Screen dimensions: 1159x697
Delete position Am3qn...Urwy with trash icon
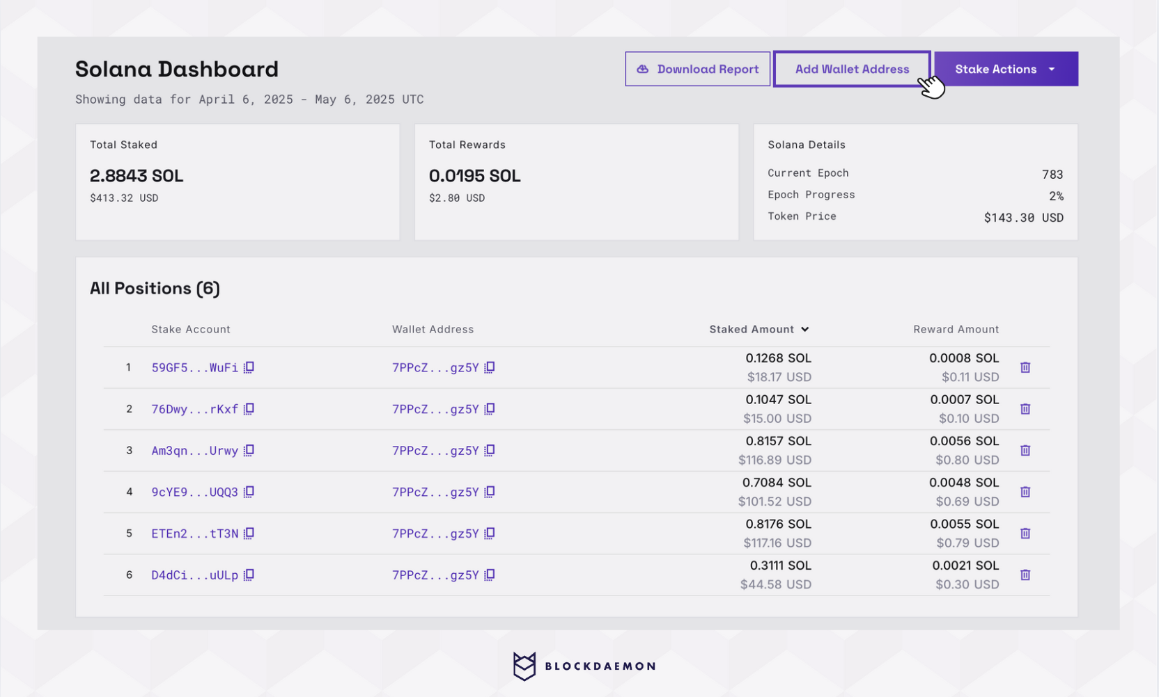point(1025,451)
